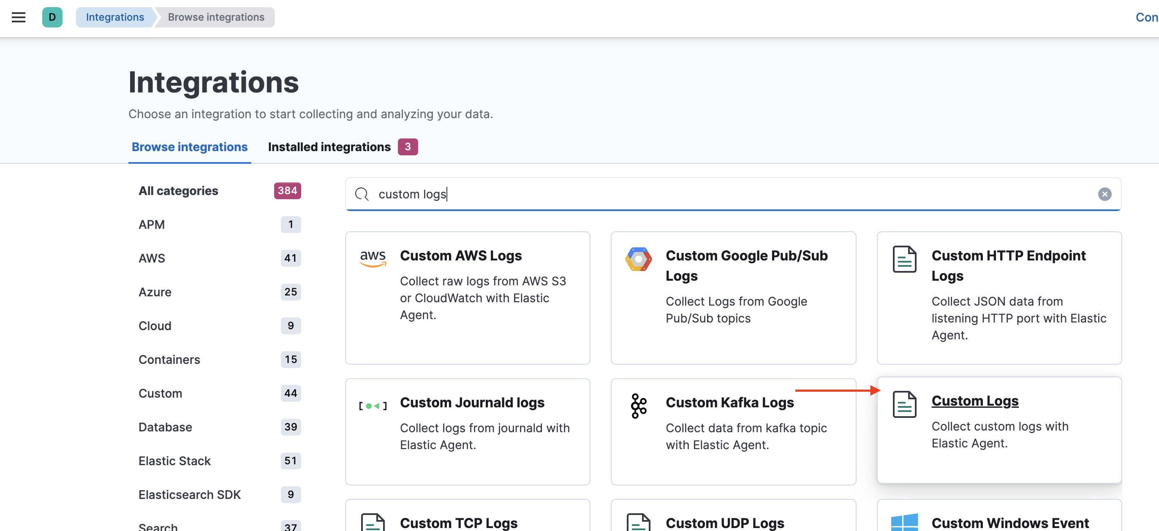Click the Windows logo icon
Image resolution: width=1159 pixels, height=531 pixels.
pos(904,523)
